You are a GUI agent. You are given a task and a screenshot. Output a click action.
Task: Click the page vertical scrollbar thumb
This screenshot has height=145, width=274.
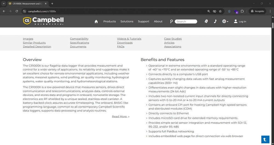click(273, 25)
